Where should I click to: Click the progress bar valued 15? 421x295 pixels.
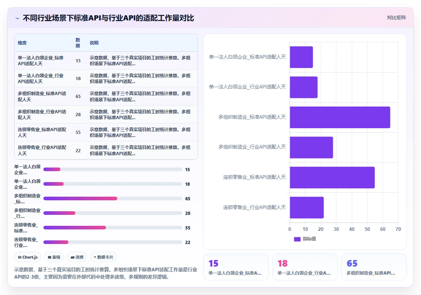tap(113, 169)
